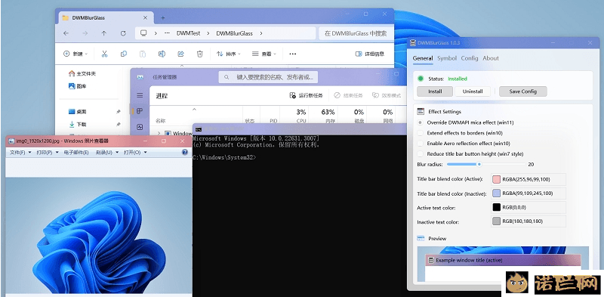Close the DWMBlurGlass Explorer tab
The height and width of the screenshot is (297, 604).
145,17
